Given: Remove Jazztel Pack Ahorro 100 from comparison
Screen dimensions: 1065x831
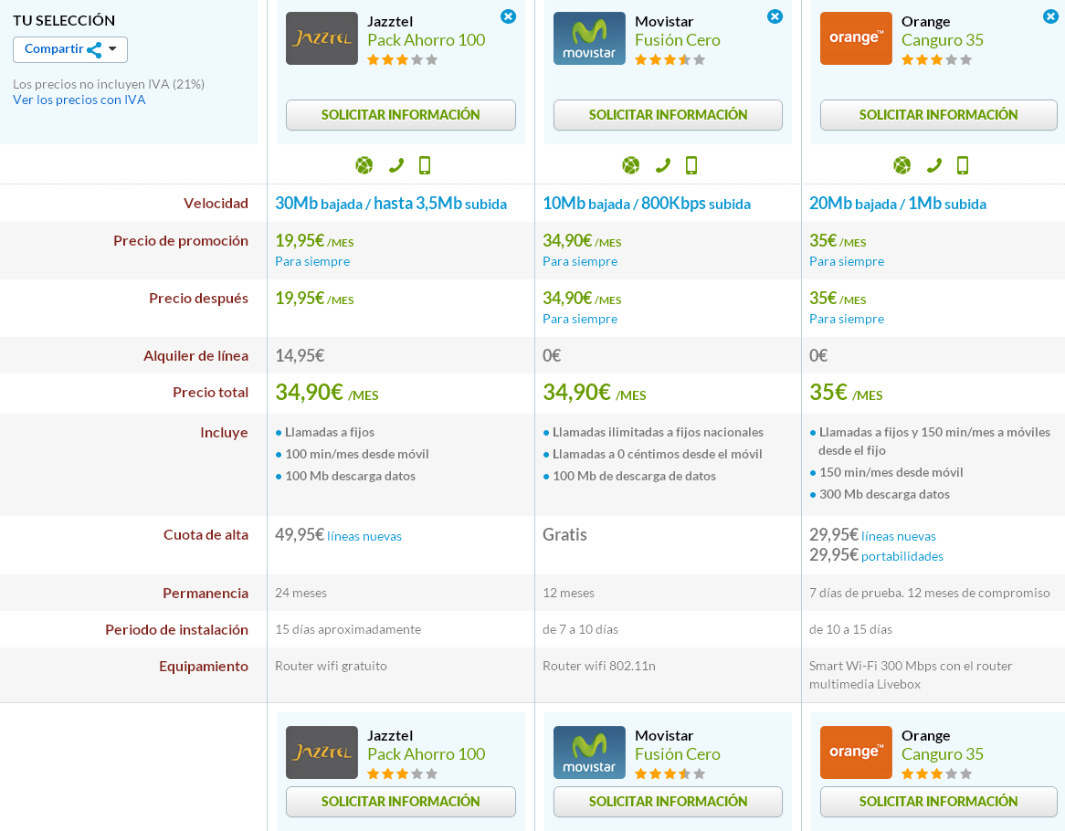Looking at the screenshot, I should pyautogui.click(x=508, y=16).
